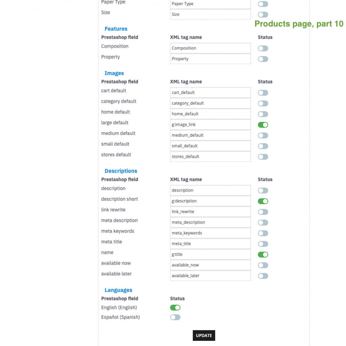Switch off the English language toggle
The image size is (346, 346).
(x=175, y=308)
